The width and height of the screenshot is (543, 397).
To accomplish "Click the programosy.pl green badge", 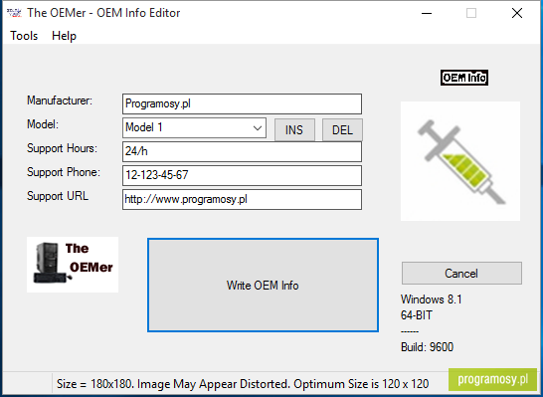I will [493, 379].
